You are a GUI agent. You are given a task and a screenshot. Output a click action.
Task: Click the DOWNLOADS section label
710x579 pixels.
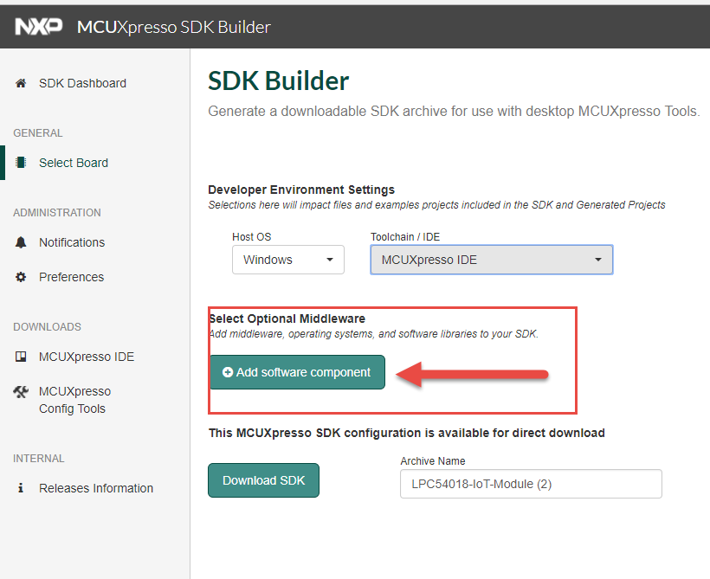47,327
